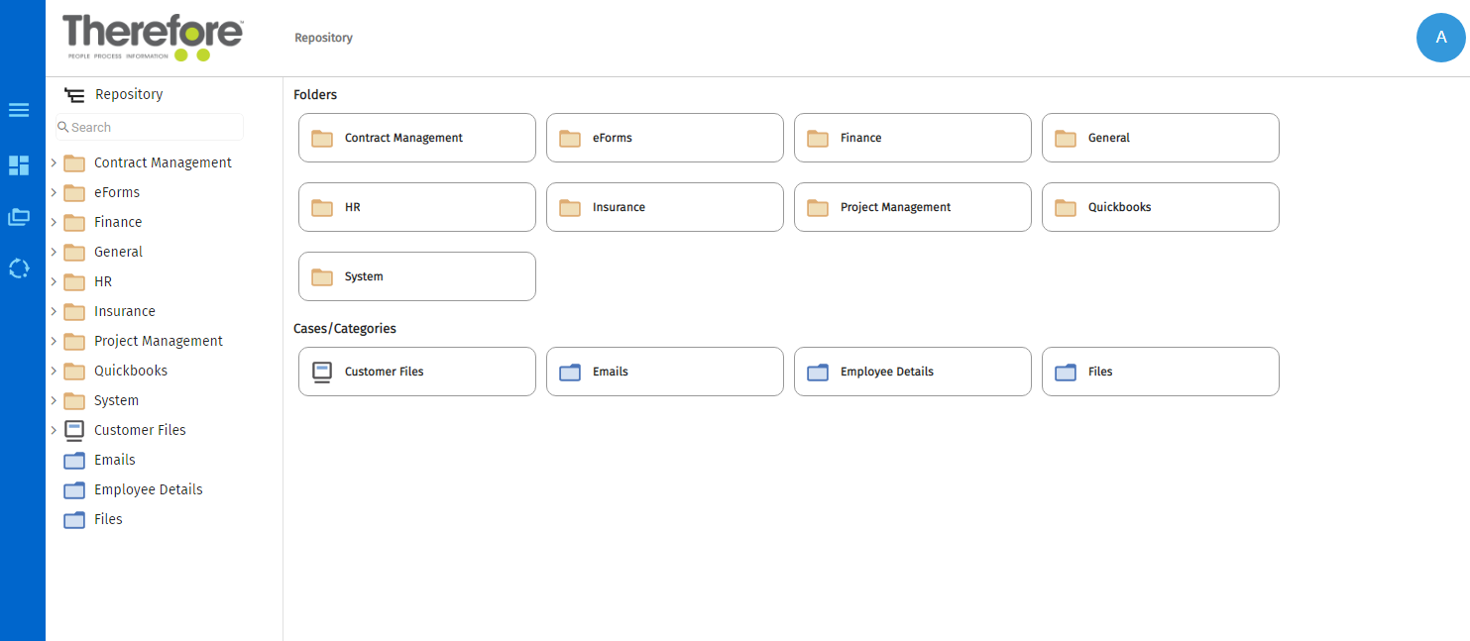
Task: Open the repository folders icon in sidebar
Action: [19, 216]
